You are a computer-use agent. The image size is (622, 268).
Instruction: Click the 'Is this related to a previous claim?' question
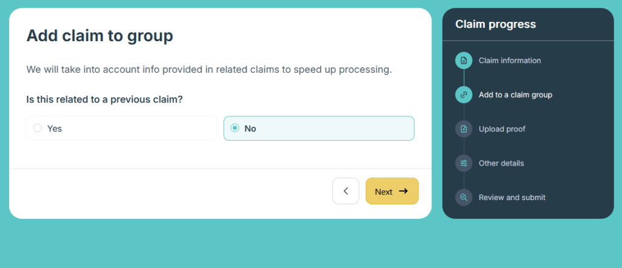[104, 99]
